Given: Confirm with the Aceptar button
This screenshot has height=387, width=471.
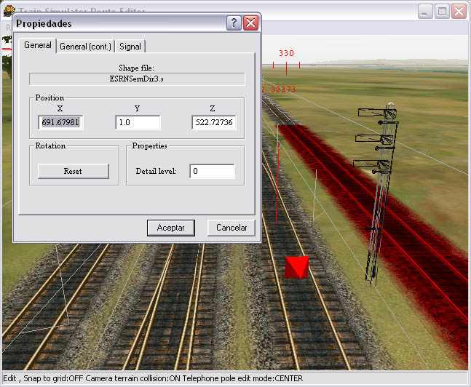Looking at the screenshot, I should tap(170, 228).
